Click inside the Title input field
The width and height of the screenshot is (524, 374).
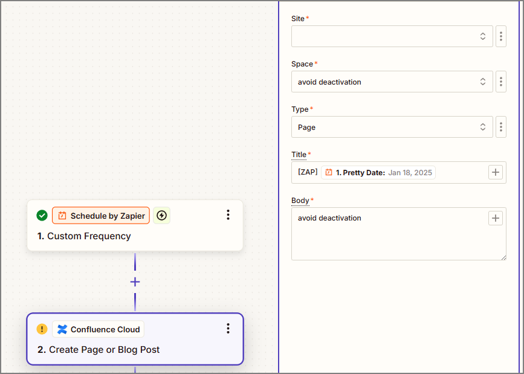(x=399, y=172)
